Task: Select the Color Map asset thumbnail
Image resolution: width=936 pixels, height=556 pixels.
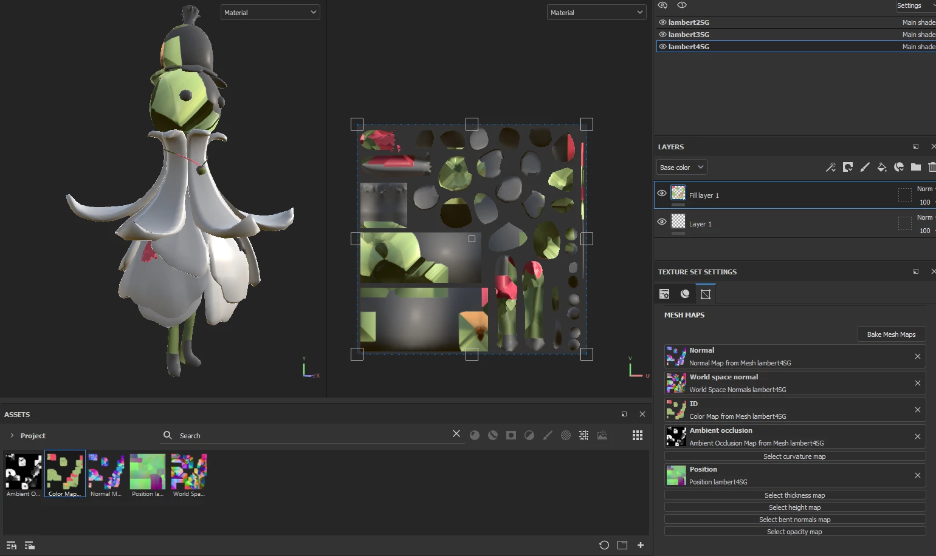Action: coord(65,474)
